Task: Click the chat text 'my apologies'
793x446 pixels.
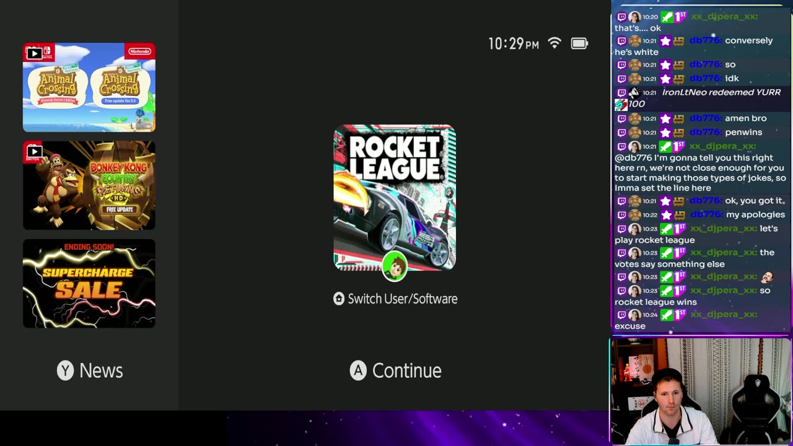Action: (755, 215)
